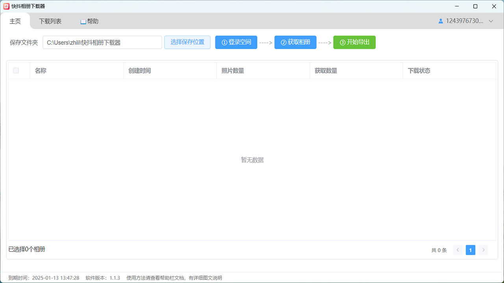The width and height of the screenshot is (504, 283).
Task: Click the 创建时间 column header
Action: click(140, 70)
